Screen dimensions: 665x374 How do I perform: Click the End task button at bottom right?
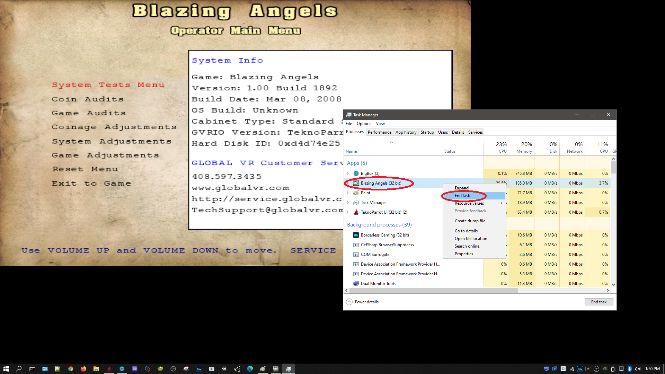(598, 302)
